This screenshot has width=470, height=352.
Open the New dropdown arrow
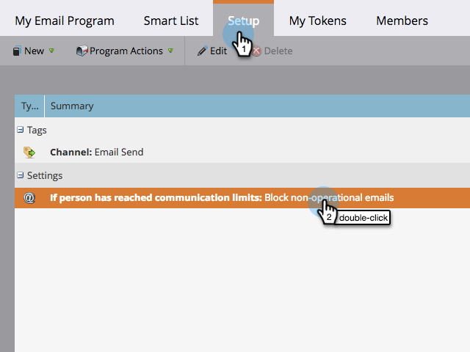click(51, 51)
